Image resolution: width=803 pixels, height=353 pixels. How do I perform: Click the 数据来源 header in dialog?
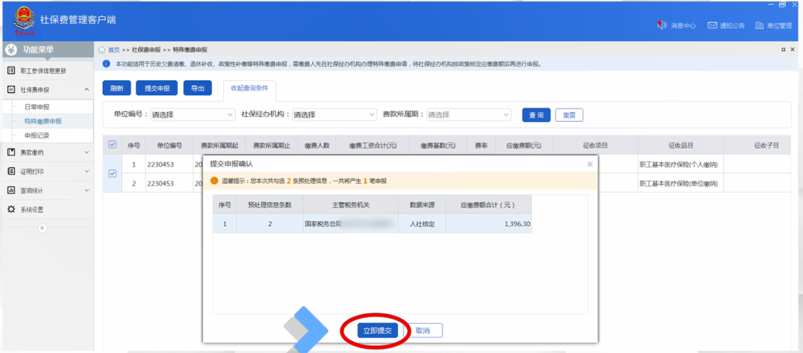pyautogui.click(x=422, y=205)
